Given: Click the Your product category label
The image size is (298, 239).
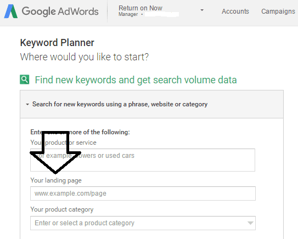Looking at the screenshot, I should click(62, 209).
